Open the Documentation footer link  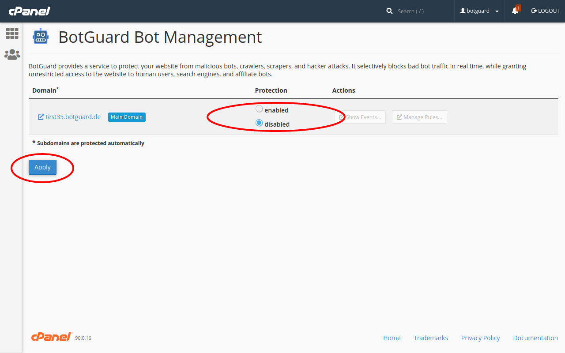pos(535,338)
